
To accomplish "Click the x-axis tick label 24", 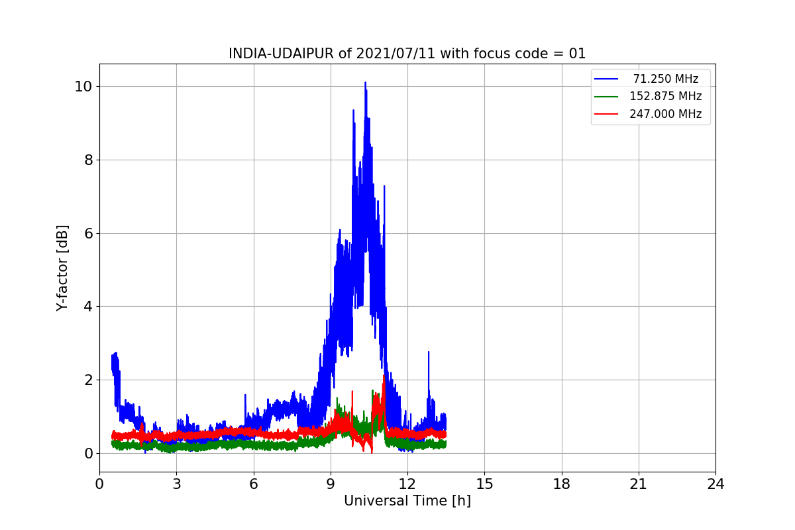I will (715, 484).
